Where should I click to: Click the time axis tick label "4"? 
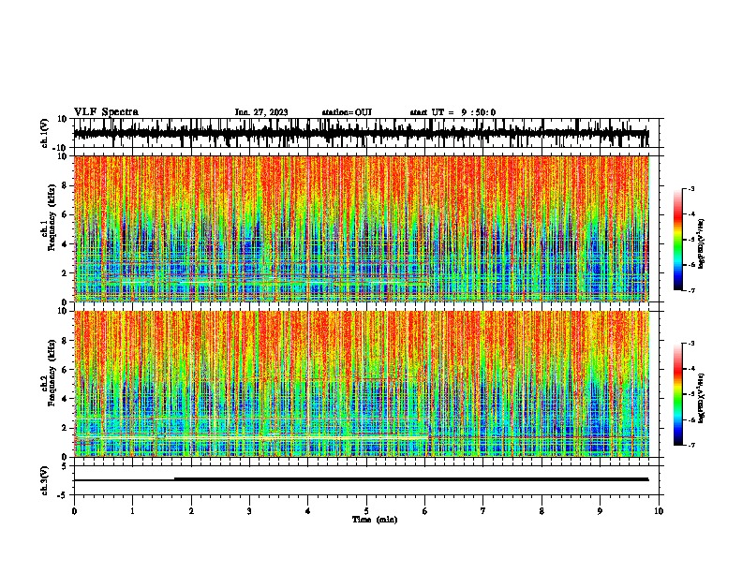pos(307,511)
